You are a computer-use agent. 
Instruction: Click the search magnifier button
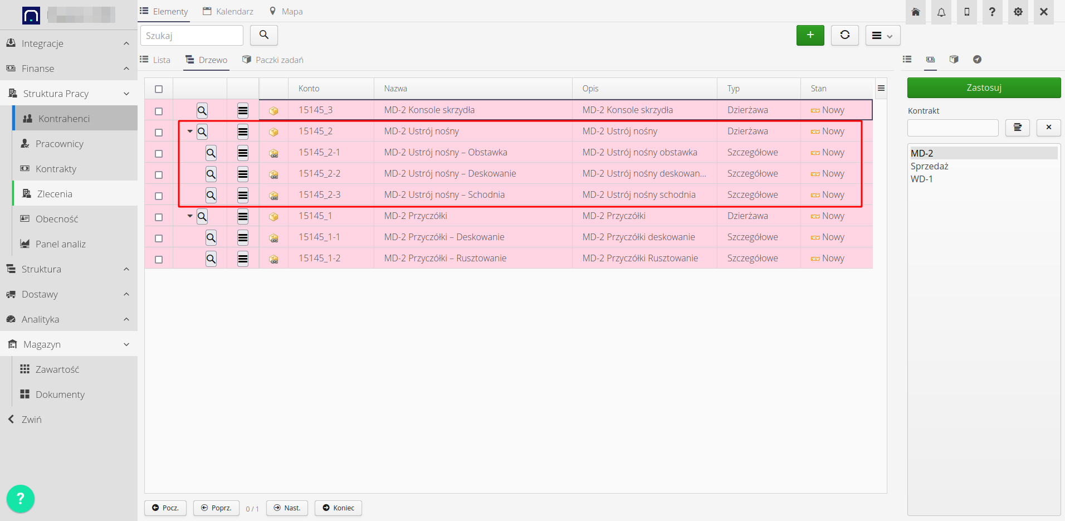[263, 35]
